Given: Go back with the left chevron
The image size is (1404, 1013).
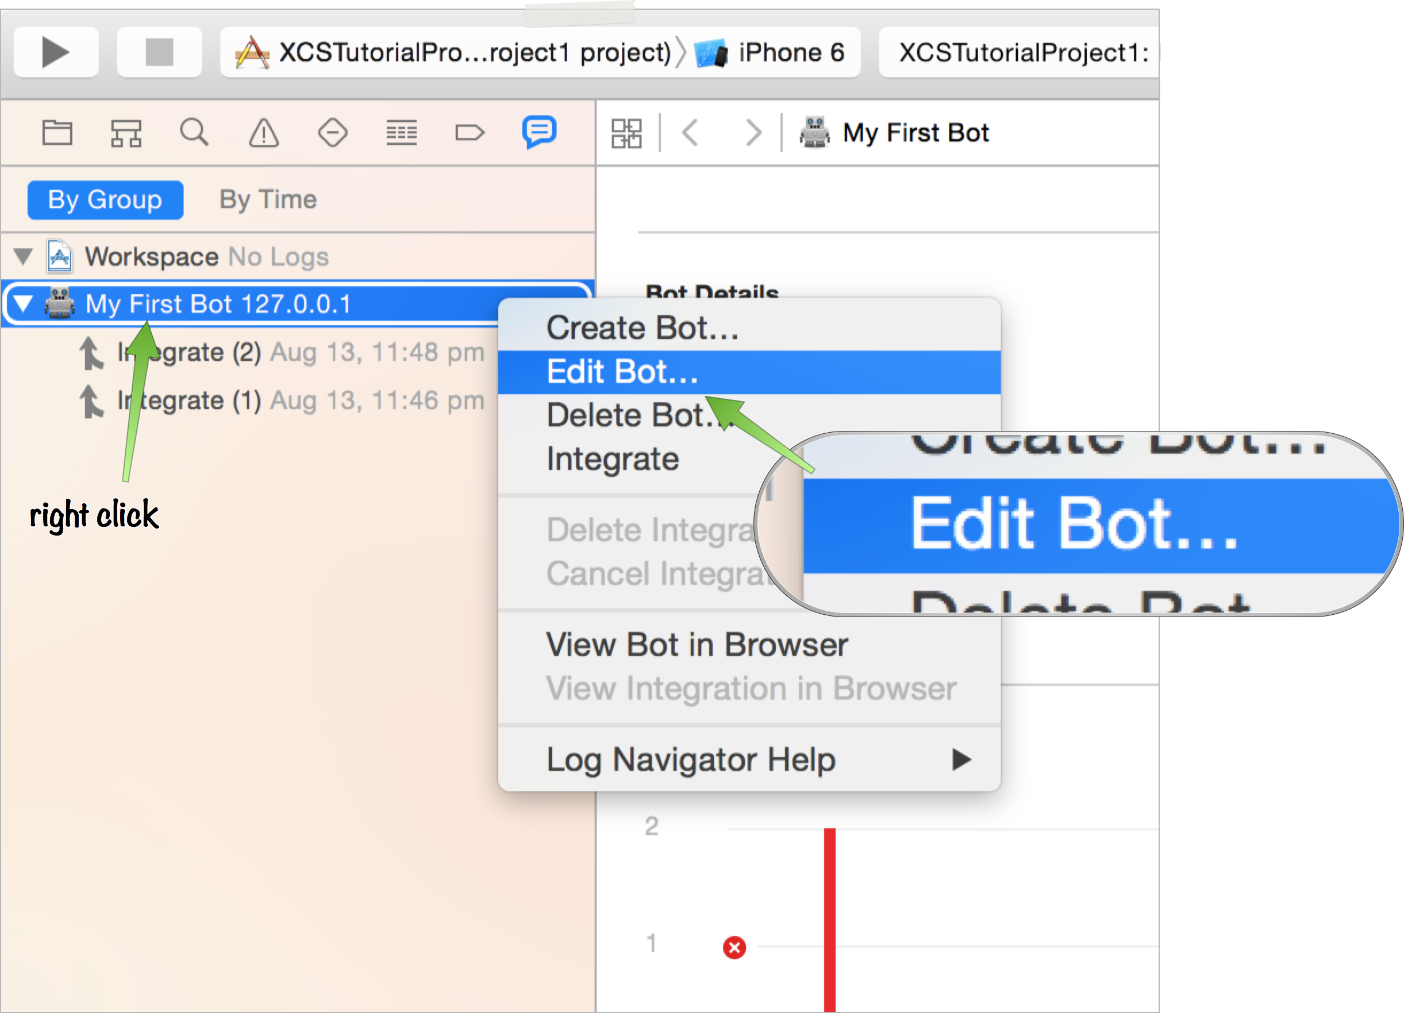Looking at the screenshot, I should point(690,132).
